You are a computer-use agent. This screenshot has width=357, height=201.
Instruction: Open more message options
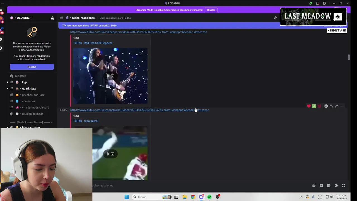342,106
